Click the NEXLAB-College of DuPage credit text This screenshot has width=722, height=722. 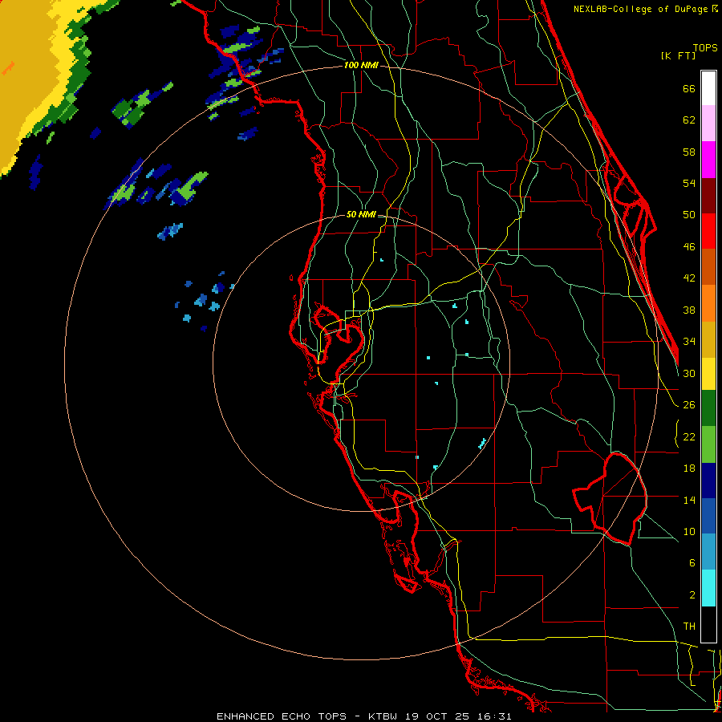pyautogui.click(x=646, y=9)
